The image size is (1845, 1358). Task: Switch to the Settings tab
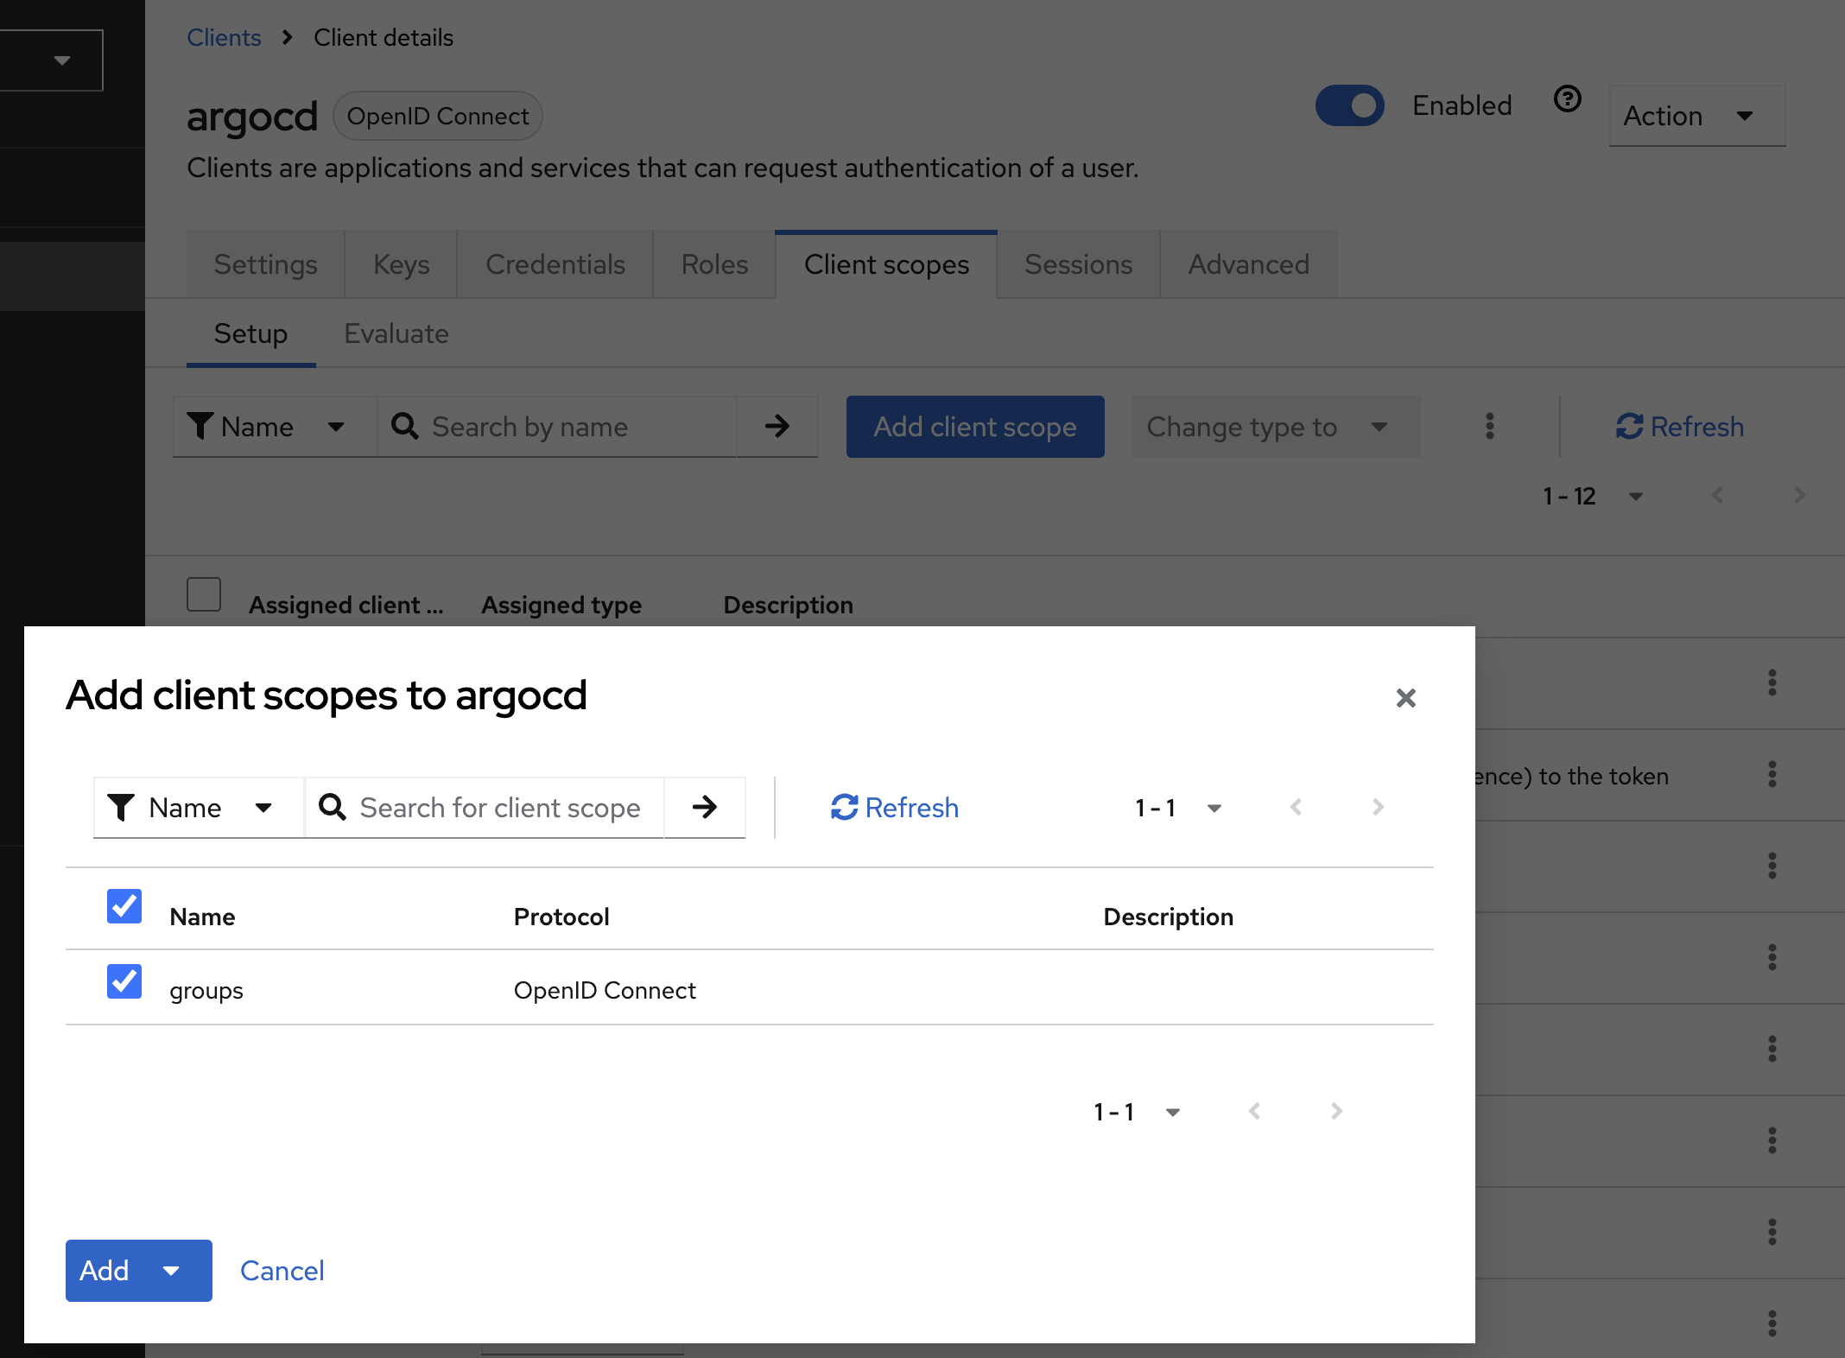coord(266,264)
